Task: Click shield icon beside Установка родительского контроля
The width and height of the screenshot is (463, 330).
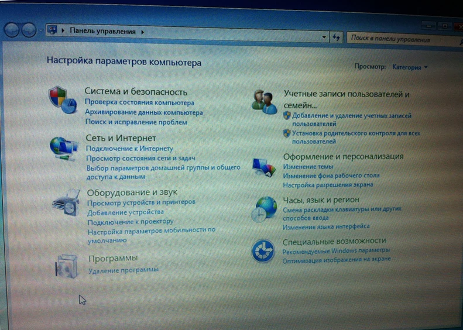Action: [286, 133]
